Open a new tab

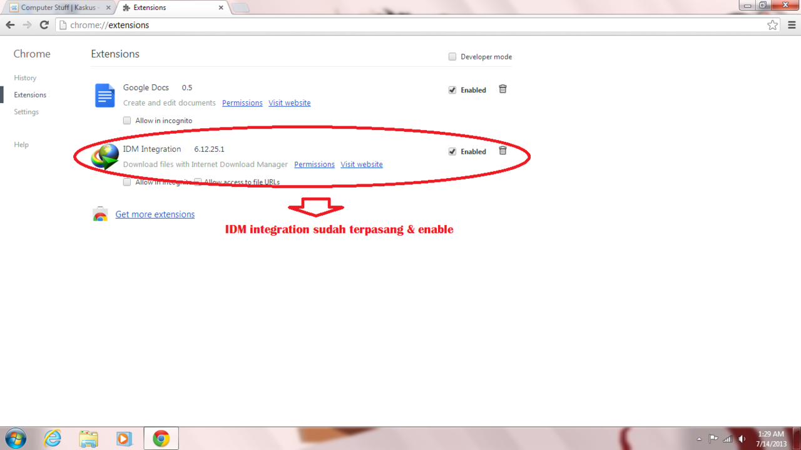[241, 7]
